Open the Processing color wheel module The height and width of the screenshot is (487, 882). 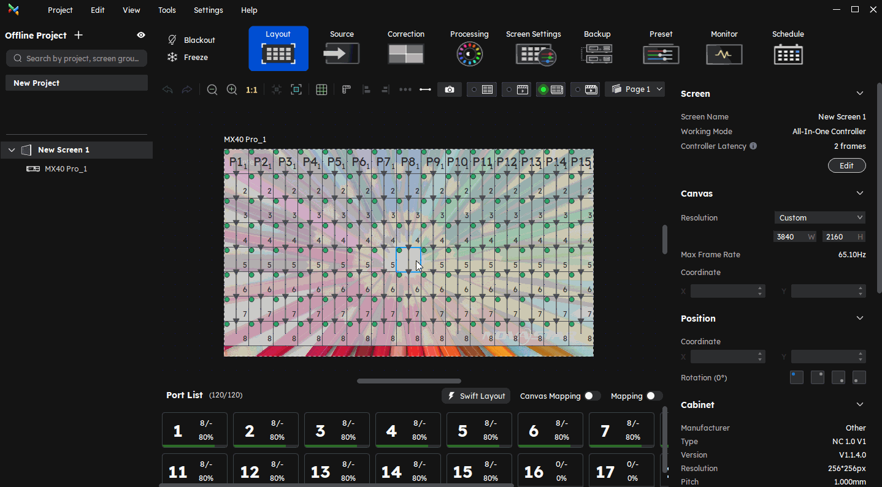click(469, 48)
